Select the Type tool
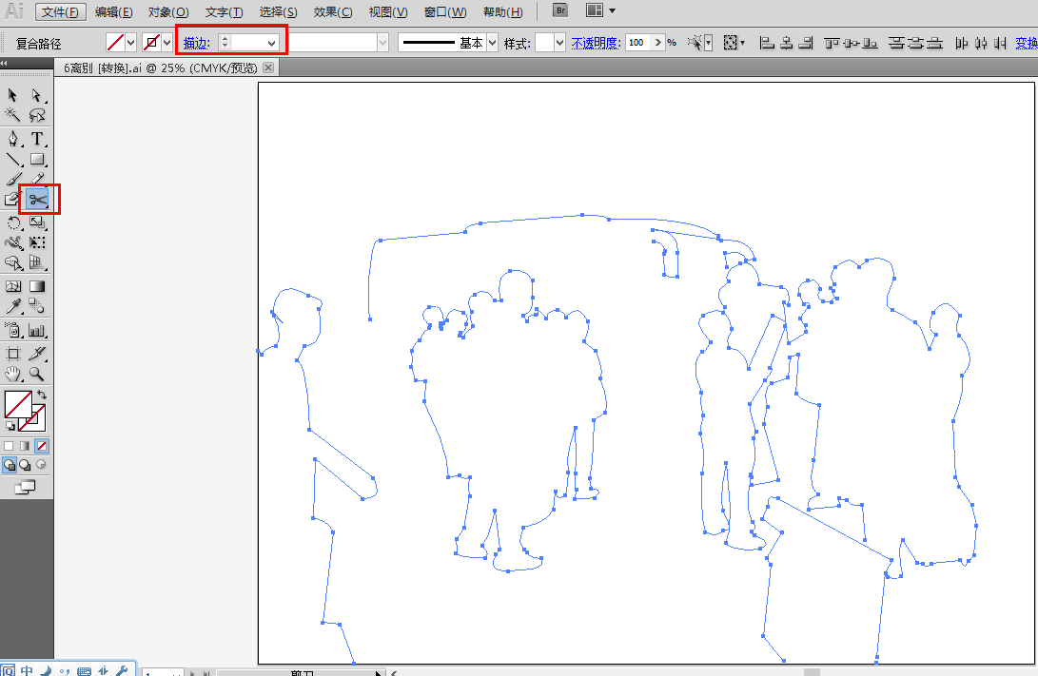This screenshot has height=676, width=1038. (x=36, y=139)
